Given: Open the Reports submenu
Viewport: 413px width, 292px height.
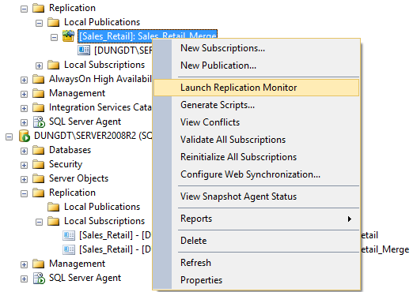Looking at the screenshot, I should [256, 219].
